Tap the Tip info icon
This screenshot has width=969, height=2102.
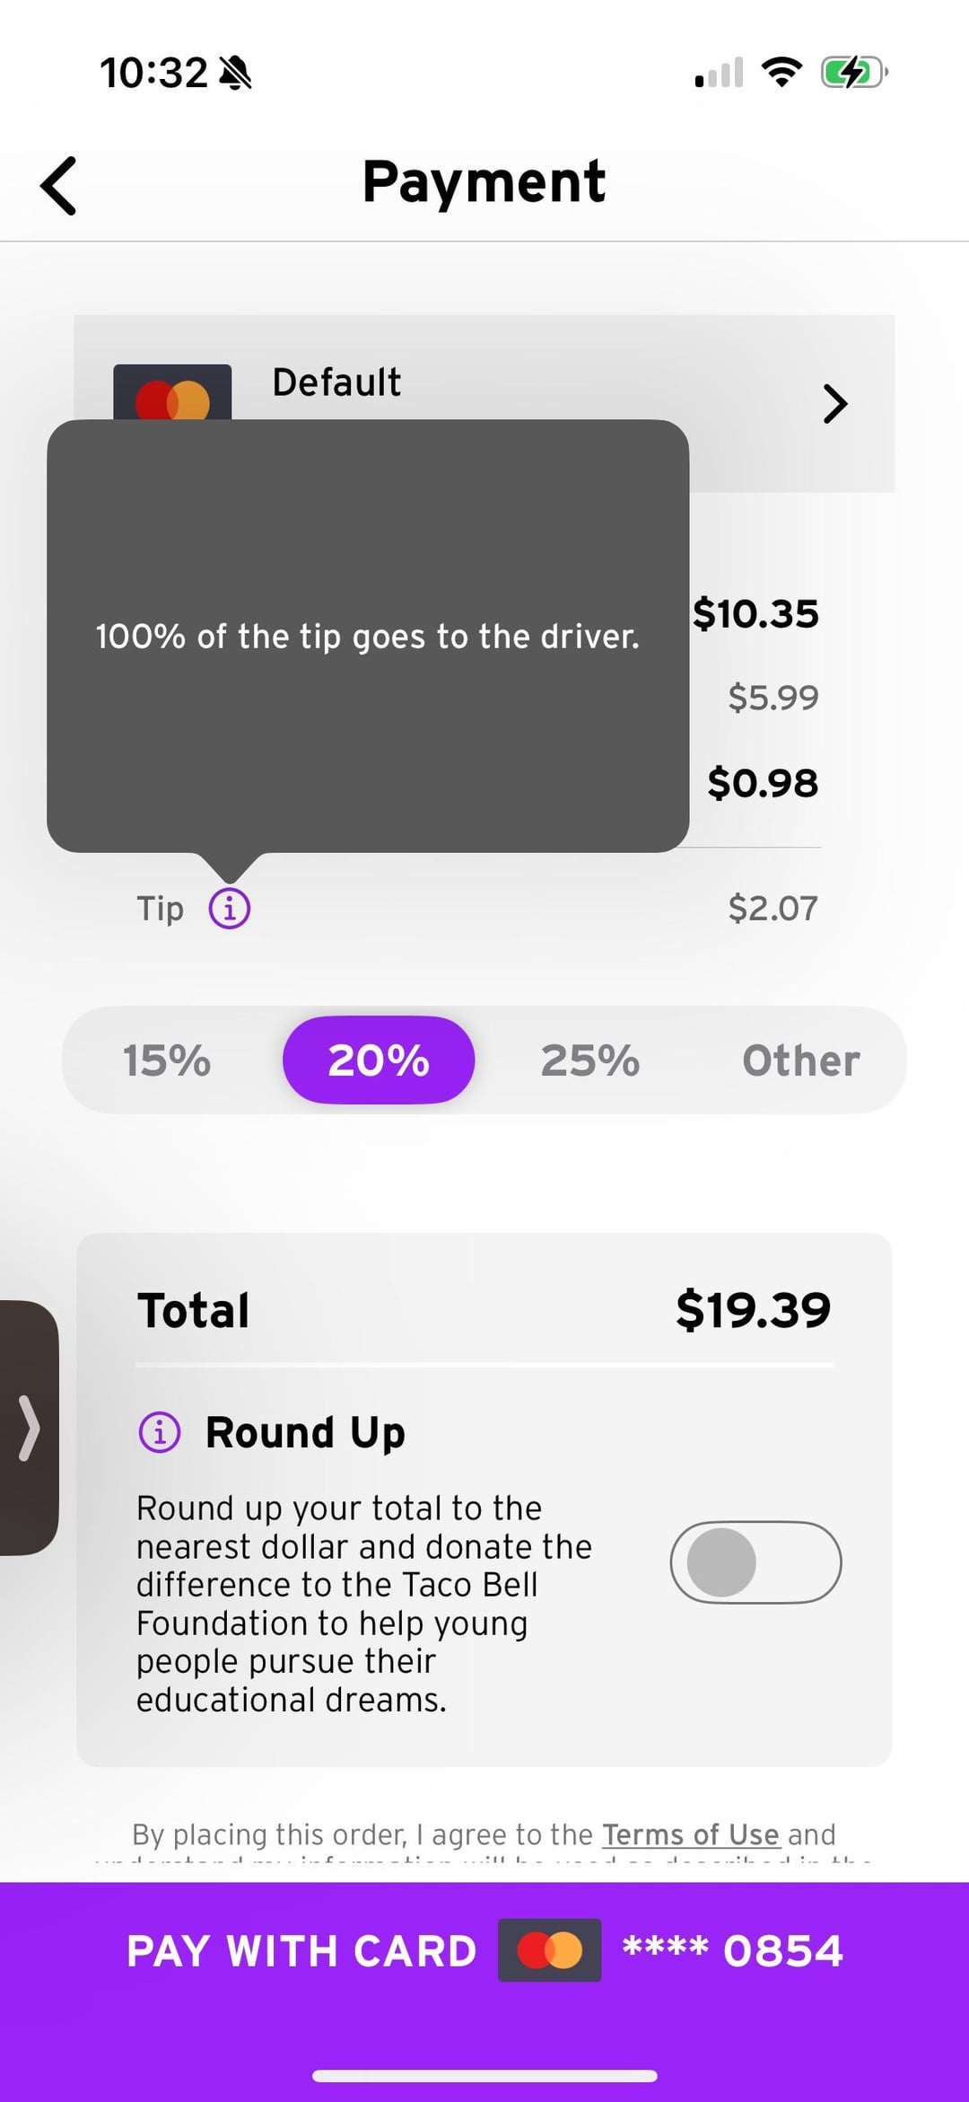point(230,908)
